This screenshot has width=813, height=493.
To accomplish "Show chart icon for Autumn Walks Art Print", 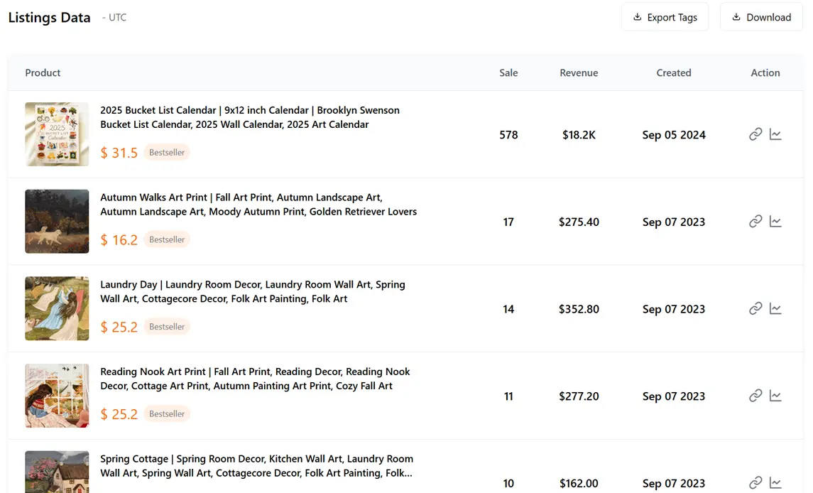I will click(x=775, y=222).
